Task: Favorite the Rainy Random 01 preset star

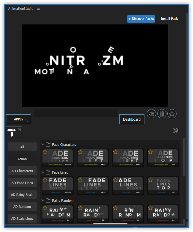Action: (x=45, y=208)
